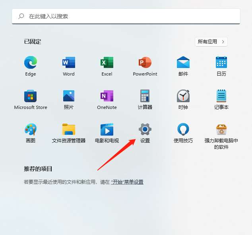Open the Edge browser icon
Screen dimensions: 252x235
pyautogui.click(x=31, y=62)
